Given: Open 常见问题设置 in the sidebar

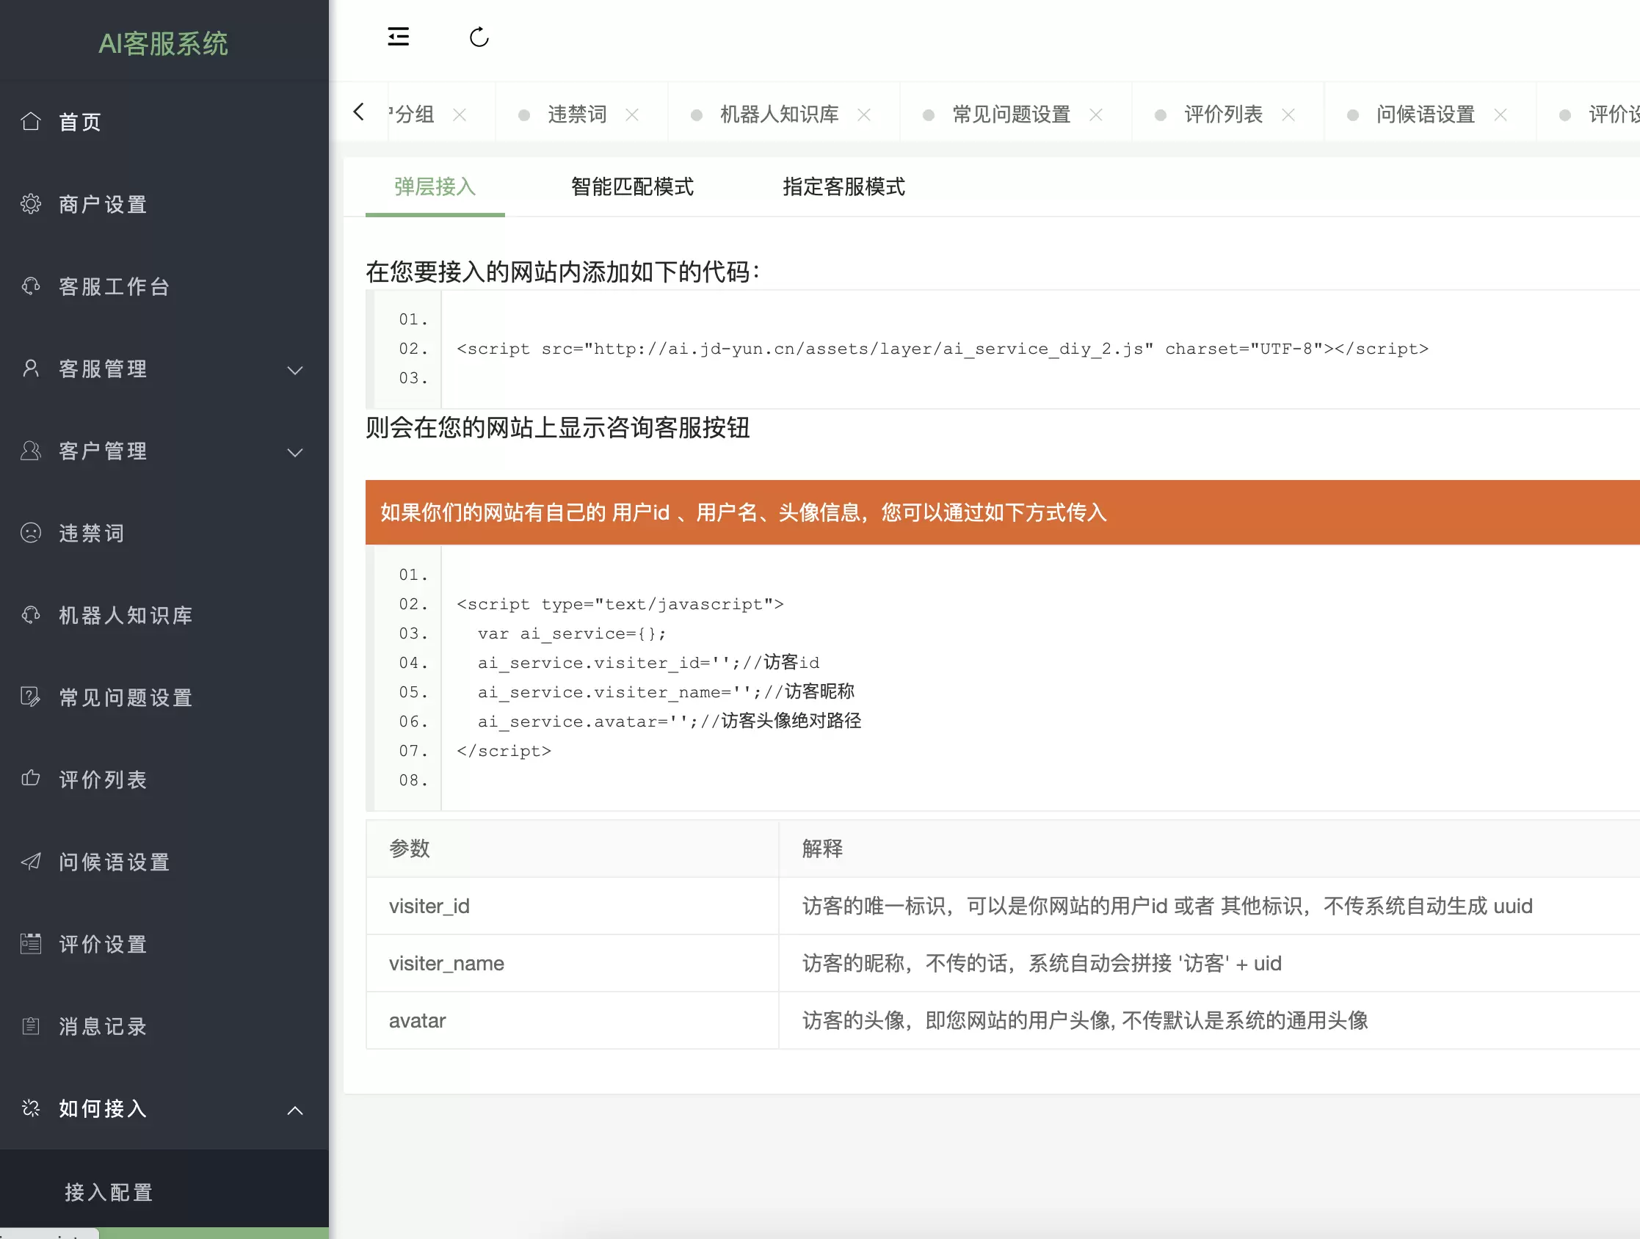Looking at the screenshot, I should tap(164, 697).
